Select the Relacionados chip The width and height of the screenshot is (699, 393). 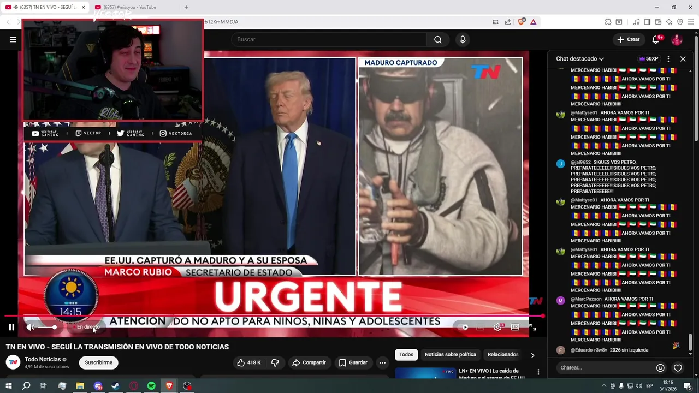tap(502, 355)
